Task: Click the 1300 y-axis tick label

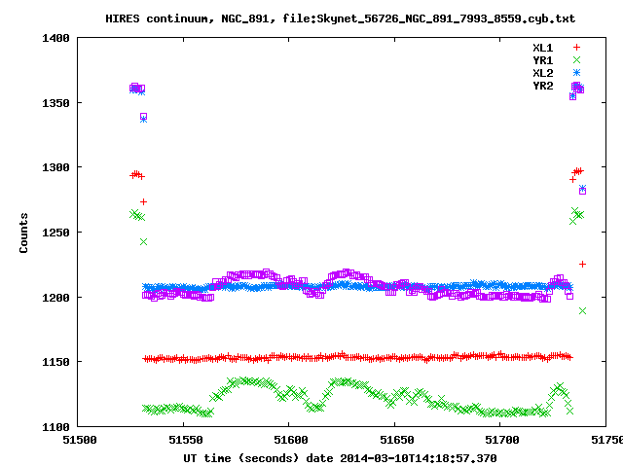Action: [55, 167]
